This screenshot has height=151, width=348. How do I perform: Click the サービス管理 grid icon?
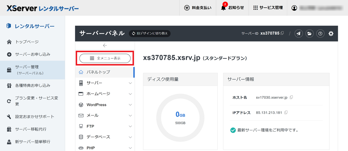pyautogui.click(x=255, y=8)
